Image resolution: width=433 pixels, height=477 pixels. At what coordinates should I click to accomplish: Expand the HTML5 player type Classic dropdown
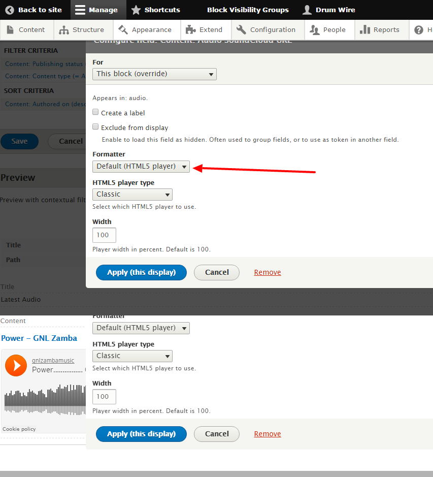pyautogui.click(x=132, y=194)
